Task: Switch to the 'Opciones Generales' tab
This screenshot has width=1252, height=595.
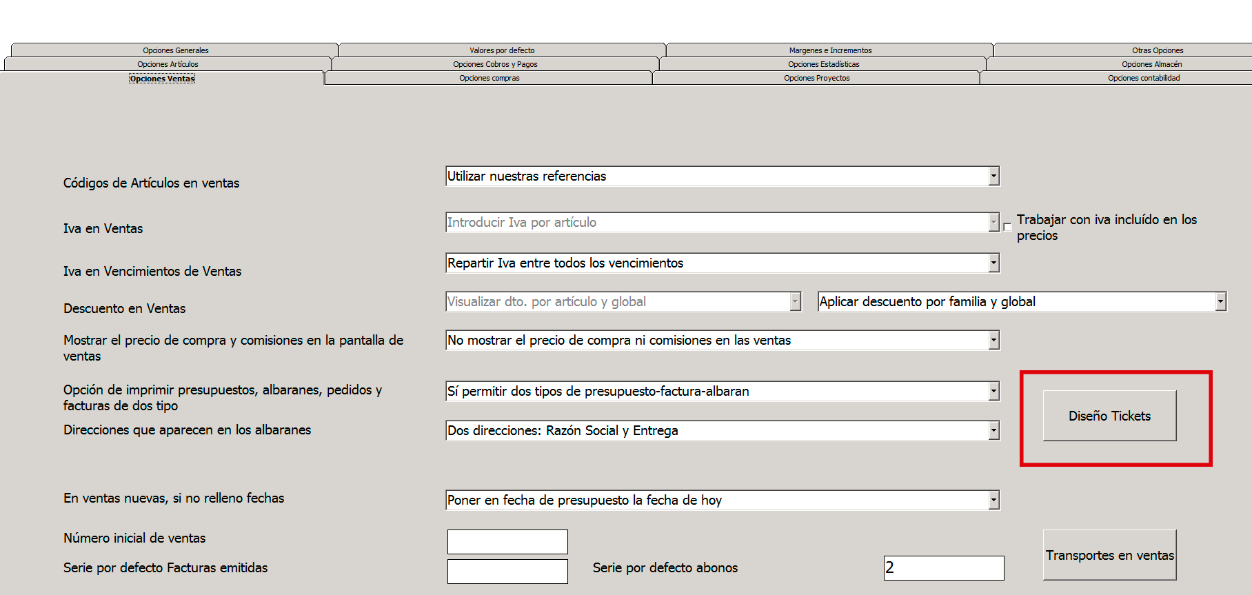Action: point(175,50)
